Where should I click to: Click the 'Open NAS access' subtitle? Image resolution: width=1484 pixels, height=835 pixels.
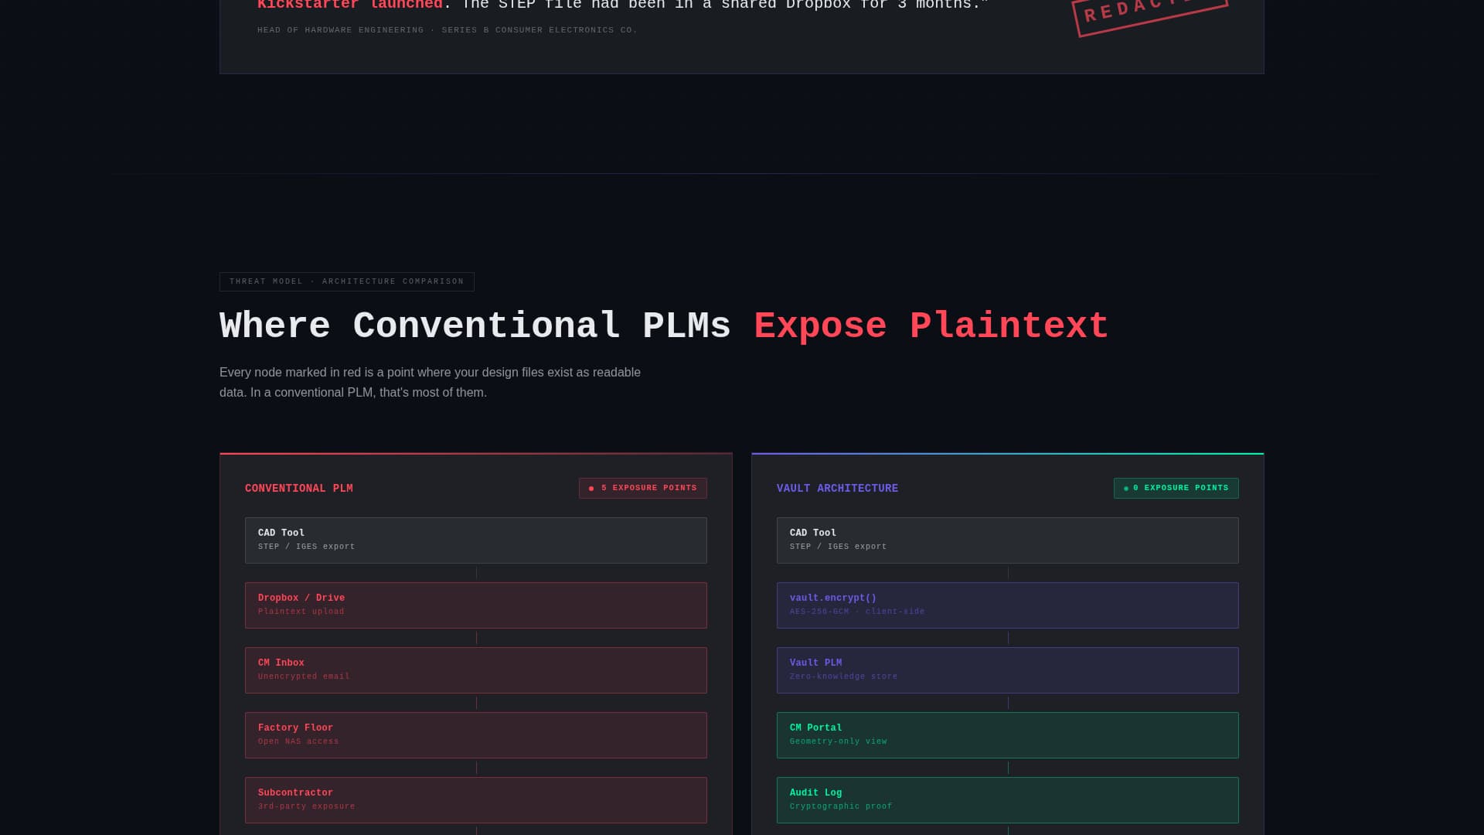[298, 741]
